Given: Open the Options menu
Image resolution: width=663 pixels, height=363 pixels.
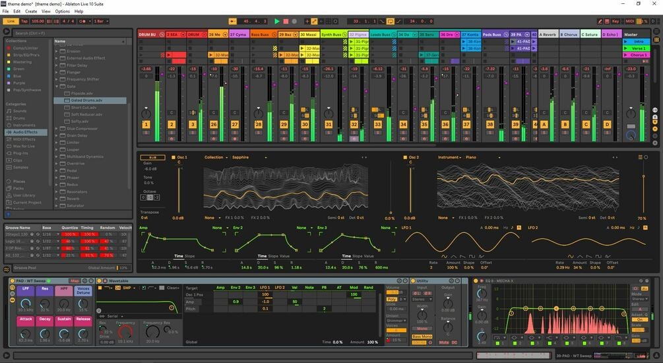Looking at the screenshot, I should 63,11.
